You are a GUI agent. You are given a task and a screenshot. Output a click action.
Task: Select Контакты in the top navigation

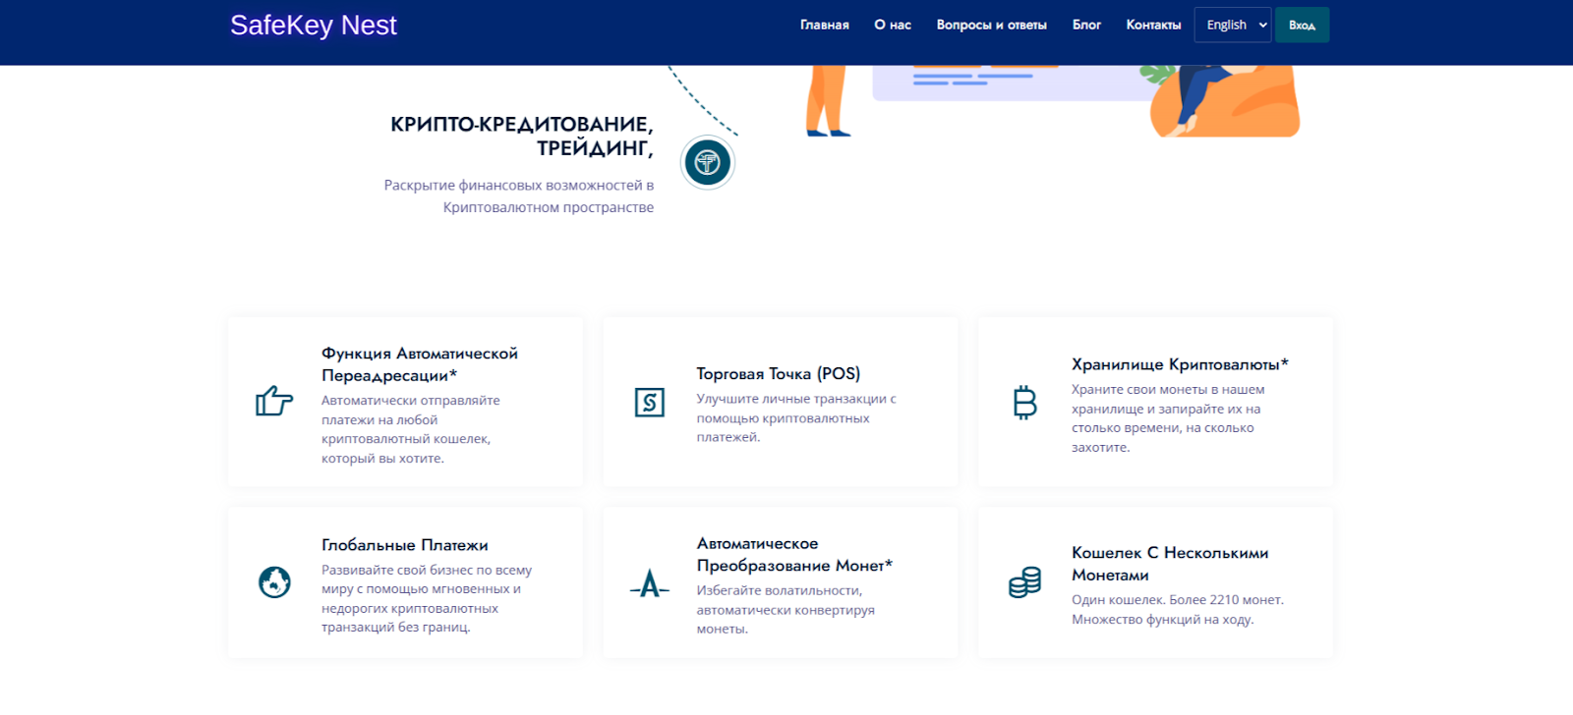[1153, 25]
